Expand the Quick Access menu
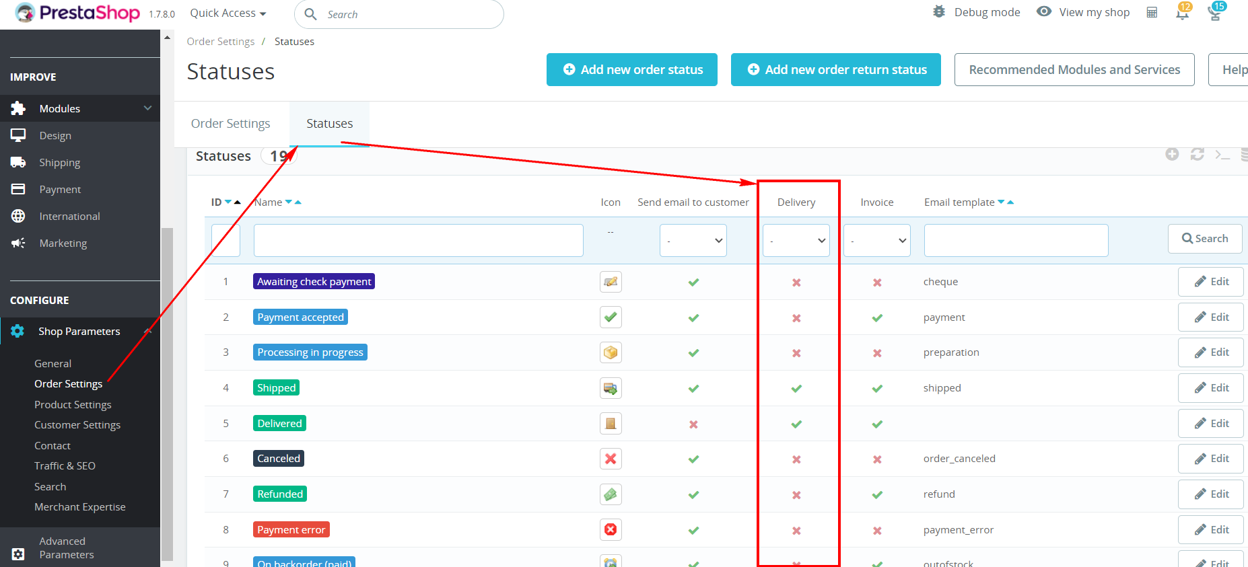This screenshot has width=1248, height=567. (228, 13)
